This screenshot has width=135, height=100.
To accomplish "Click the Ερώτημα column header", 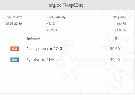I will coord(33,38).
